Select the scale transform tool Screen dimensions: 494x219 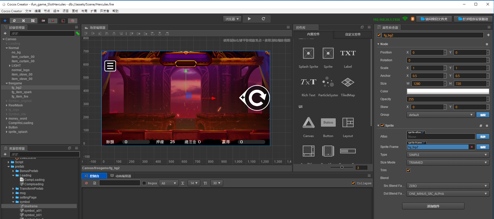click(23, 20)
